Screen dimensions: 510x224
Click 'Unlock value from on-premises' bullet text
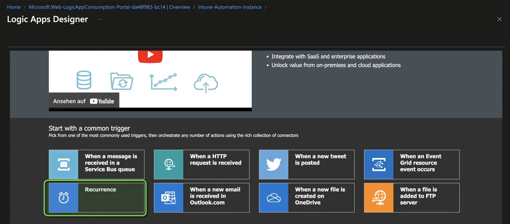pyautogui.click(x=336, y=65)
